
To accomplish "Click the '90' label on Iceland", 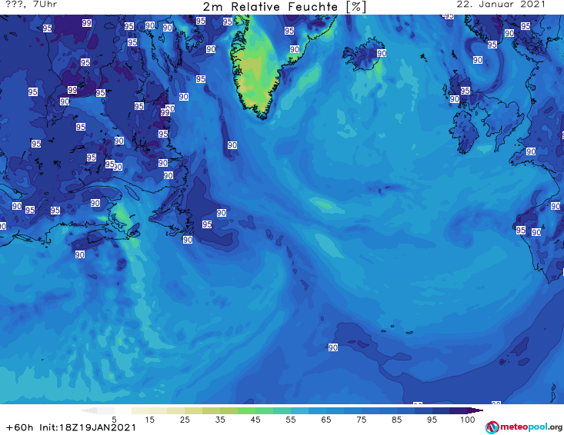I will pyautogui.click(x=382, y=53).
